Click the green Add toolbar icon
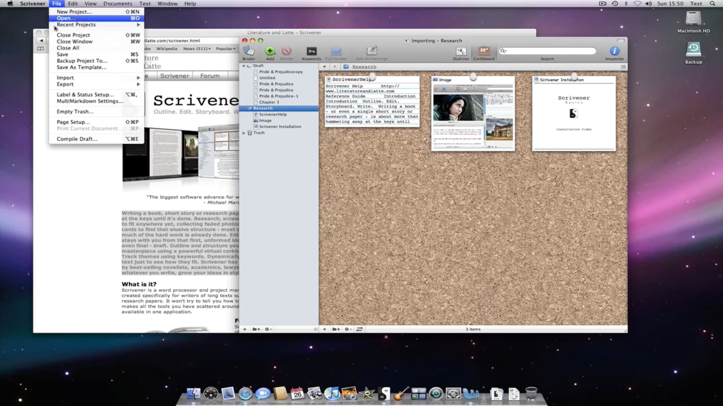The image size is (723, 406). click(x=270, y=53)
